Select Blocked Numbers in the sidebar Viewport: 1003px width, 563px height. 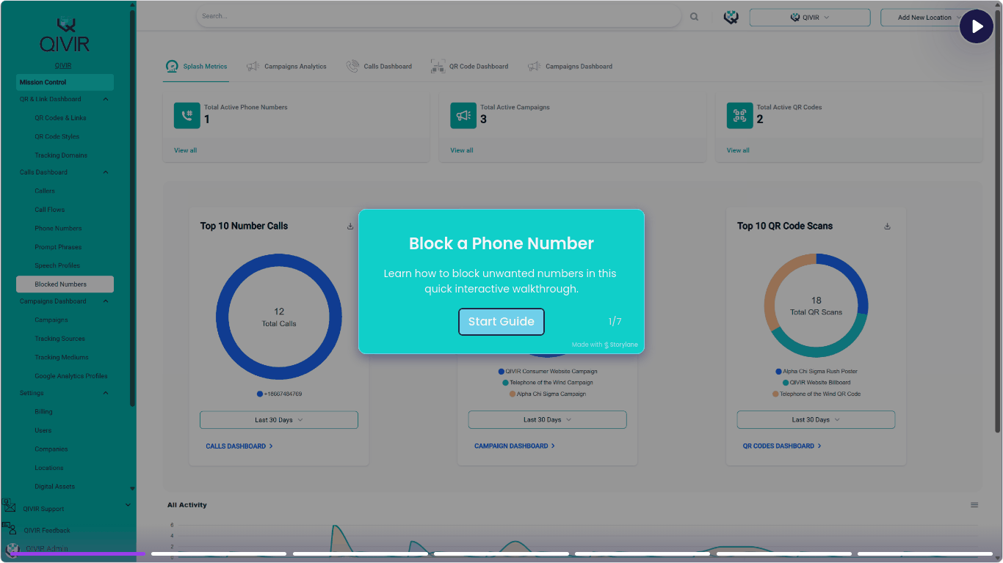[x=65, y=284]
